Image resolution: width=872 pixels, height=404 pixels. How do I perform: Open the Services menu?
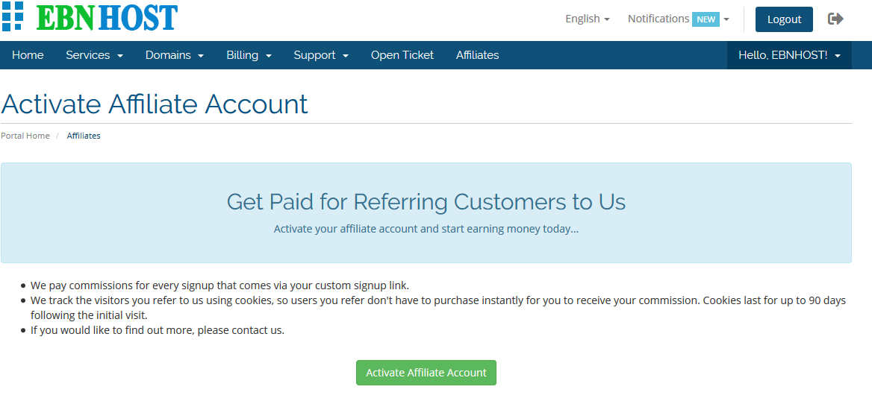click(x=94, y=55)
